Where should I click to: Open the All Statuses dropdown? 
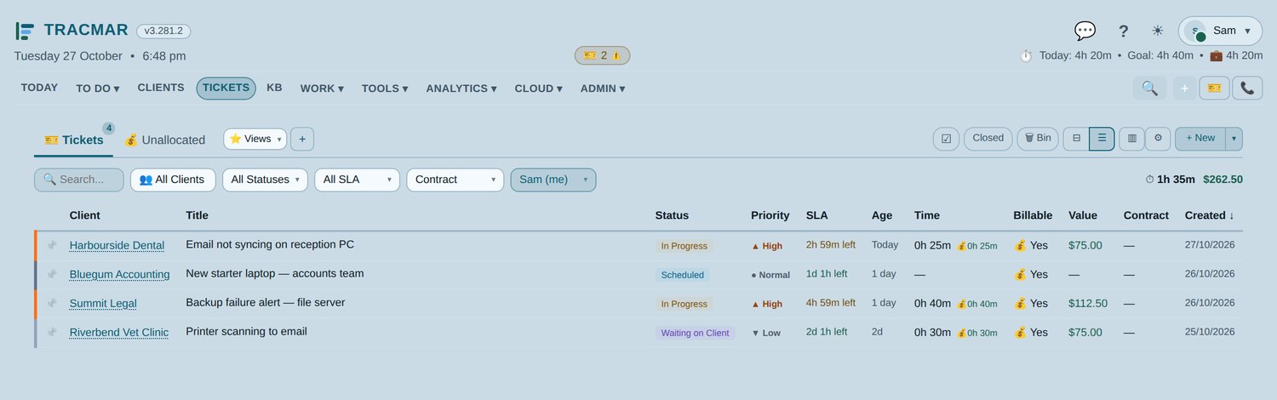[x=266, y=180]
